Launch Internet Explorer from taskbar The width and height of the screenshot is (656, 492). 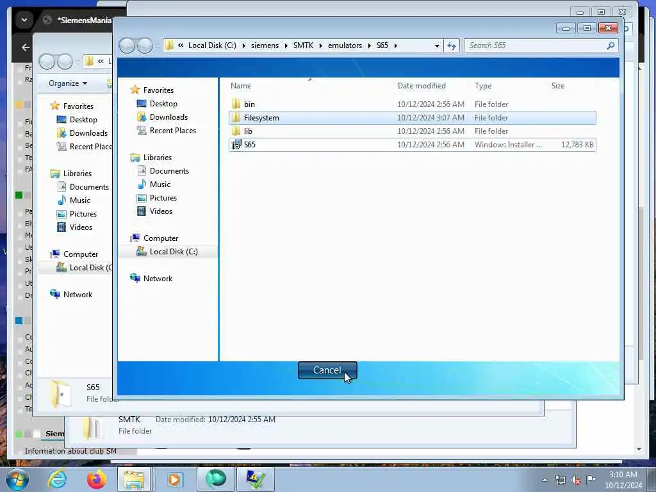click(x=57, y=479)
